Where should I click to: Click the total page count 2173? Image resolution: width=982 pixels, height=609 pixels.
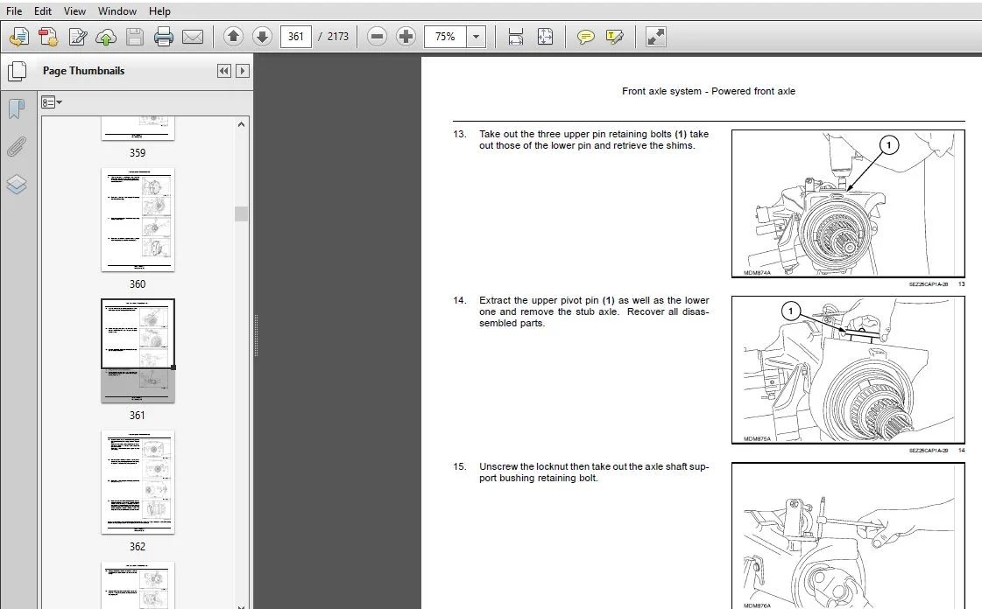coord(337,37)
